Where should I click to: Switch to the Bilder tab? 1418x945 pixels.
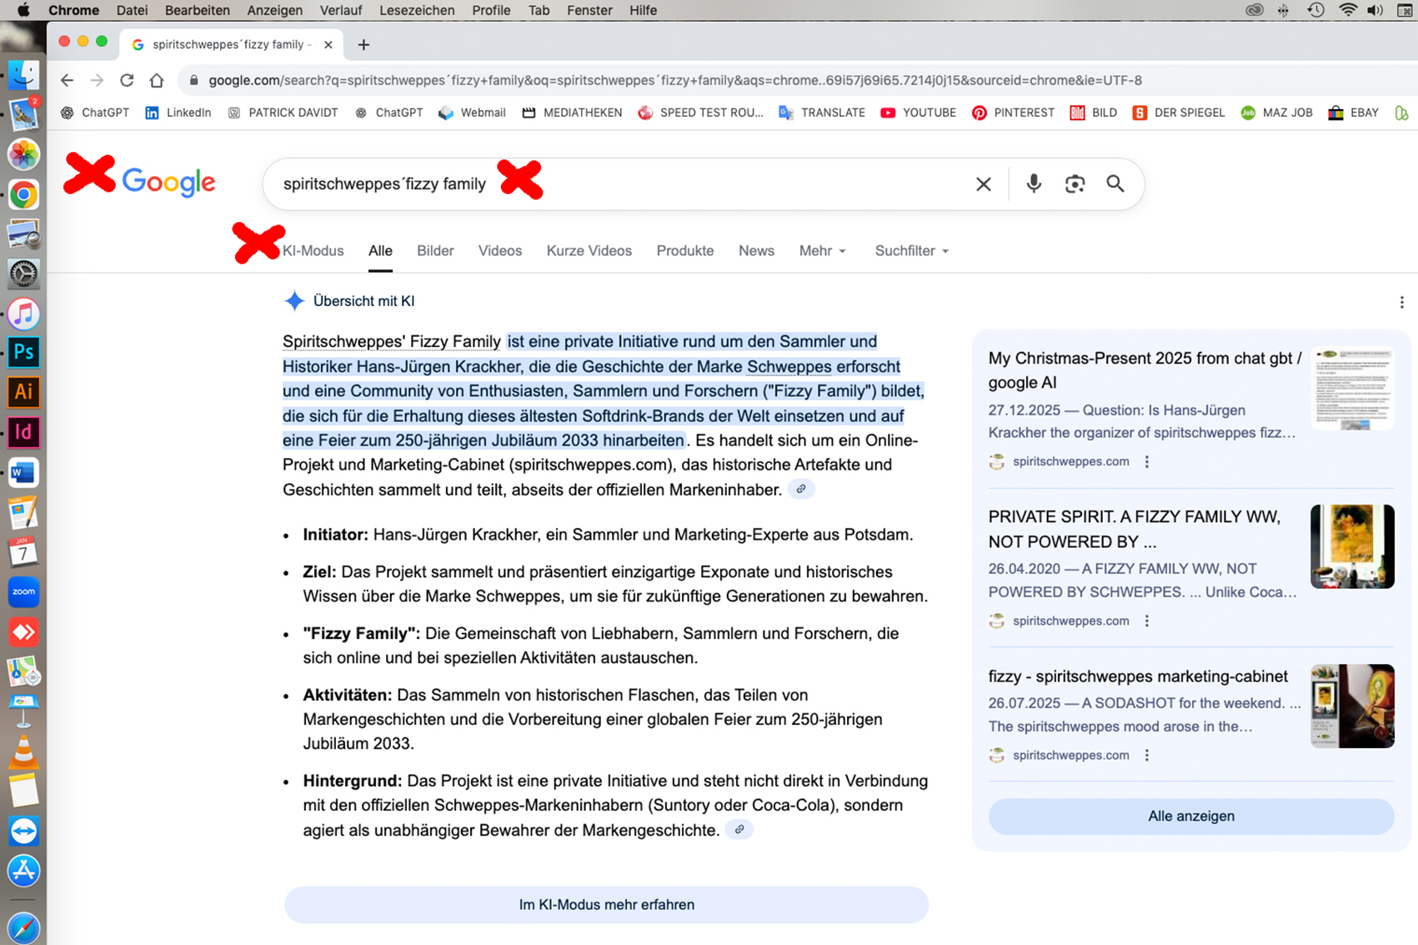click(x=435, y=251)
